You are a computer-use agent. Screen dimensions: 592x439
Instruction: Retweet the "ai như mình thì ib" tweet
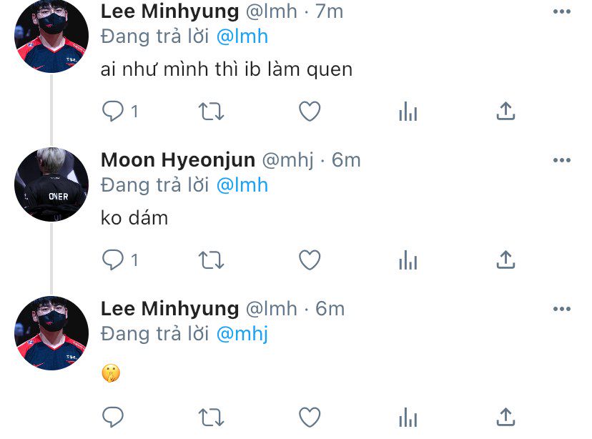click(x=211, y=112)
